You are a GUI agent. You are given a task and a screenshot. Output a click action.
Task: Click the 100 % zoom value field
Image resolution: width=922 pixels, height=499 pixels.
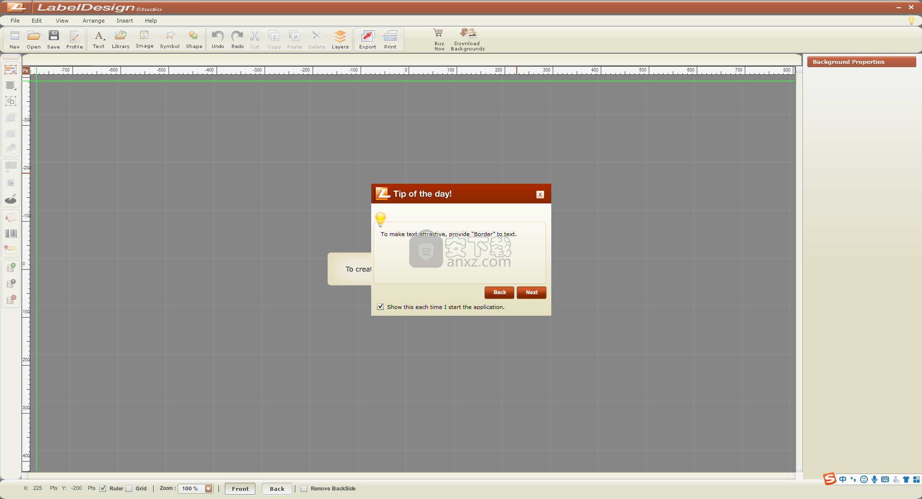[191, 488]
